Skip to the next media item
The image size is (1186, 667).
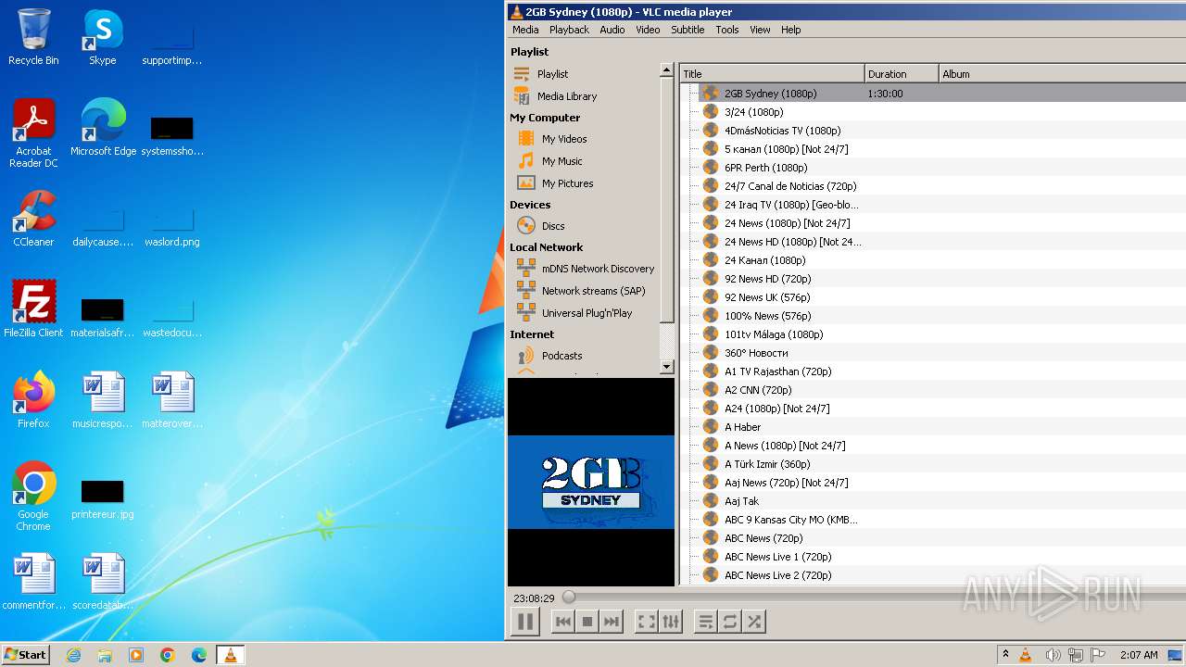tap(611, 622)
